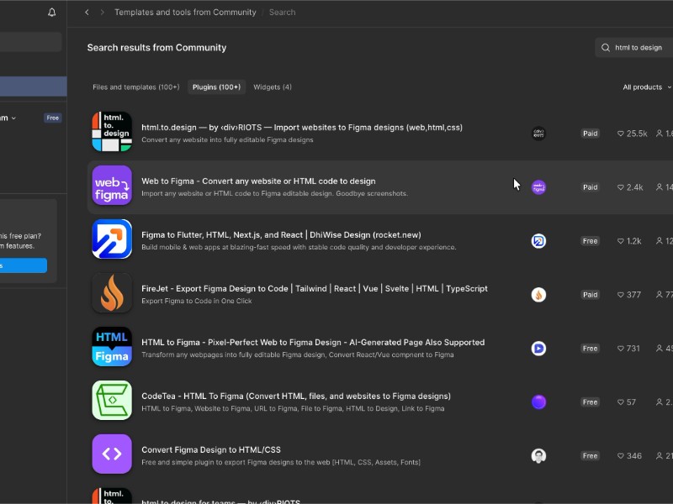Screen dimensions: 673x504
Task: View the DhiWise publisher avatar
Action: 538,241
